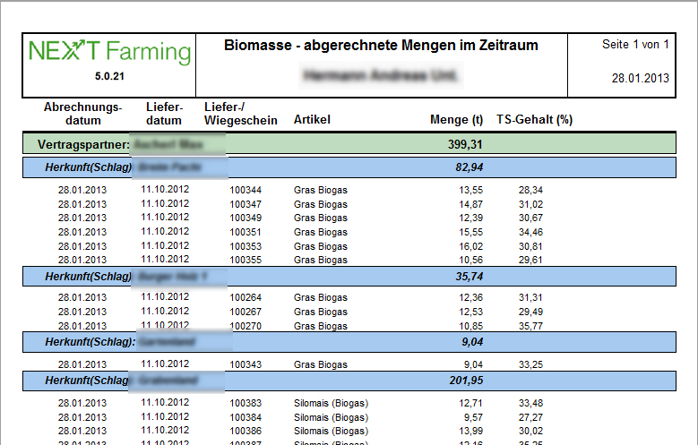This screenshot has height=445, width=698.
Task: Select the 'TS-Gehalt (%)' column header
Action: tap(534, 120)
